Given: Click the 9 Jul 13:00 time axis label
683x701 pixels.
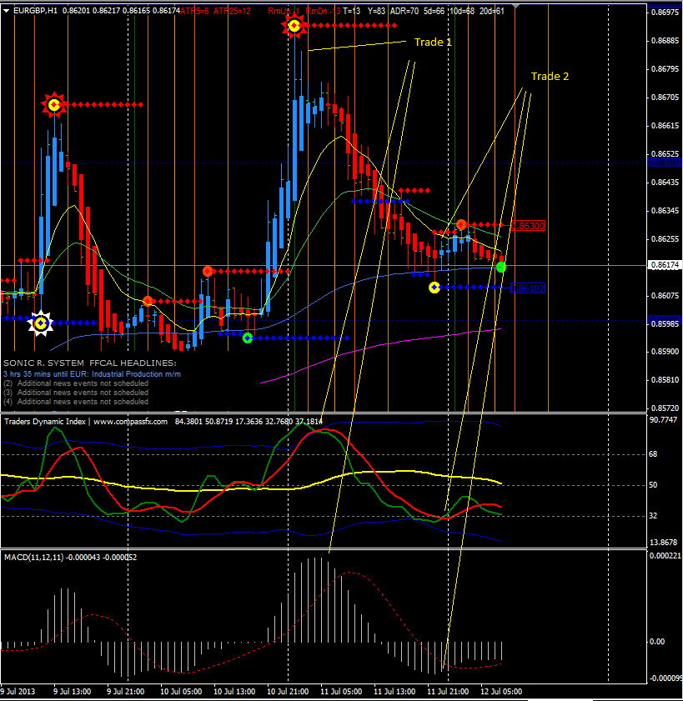Looking at the screenshot, I should pos(73,692).
